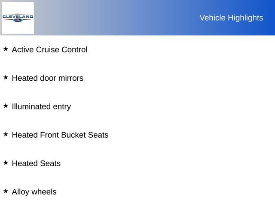This screenshot has height=206, width=275.
Task: Select the Alloy wheels highlight
Action: pos(34,192)
